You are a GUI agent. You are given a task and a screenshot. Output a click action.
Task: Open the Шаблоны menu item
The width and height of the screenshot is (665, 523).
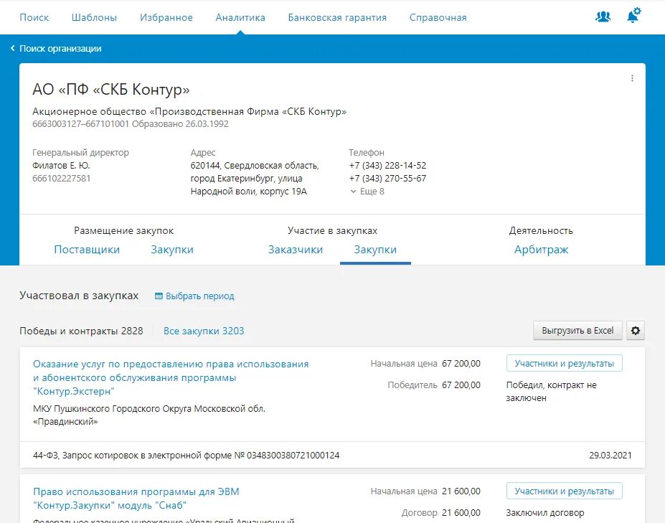tap(94, 17)
